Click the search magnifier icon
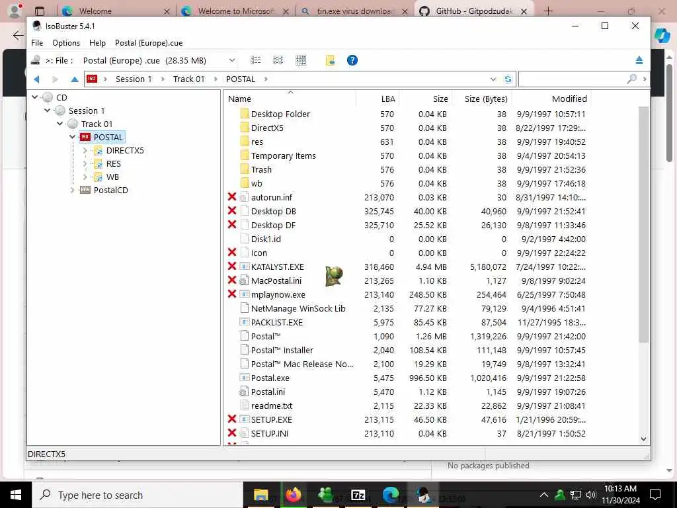This screenshot has width=677, height=508. pyautogui.click(x=631, y=79)
